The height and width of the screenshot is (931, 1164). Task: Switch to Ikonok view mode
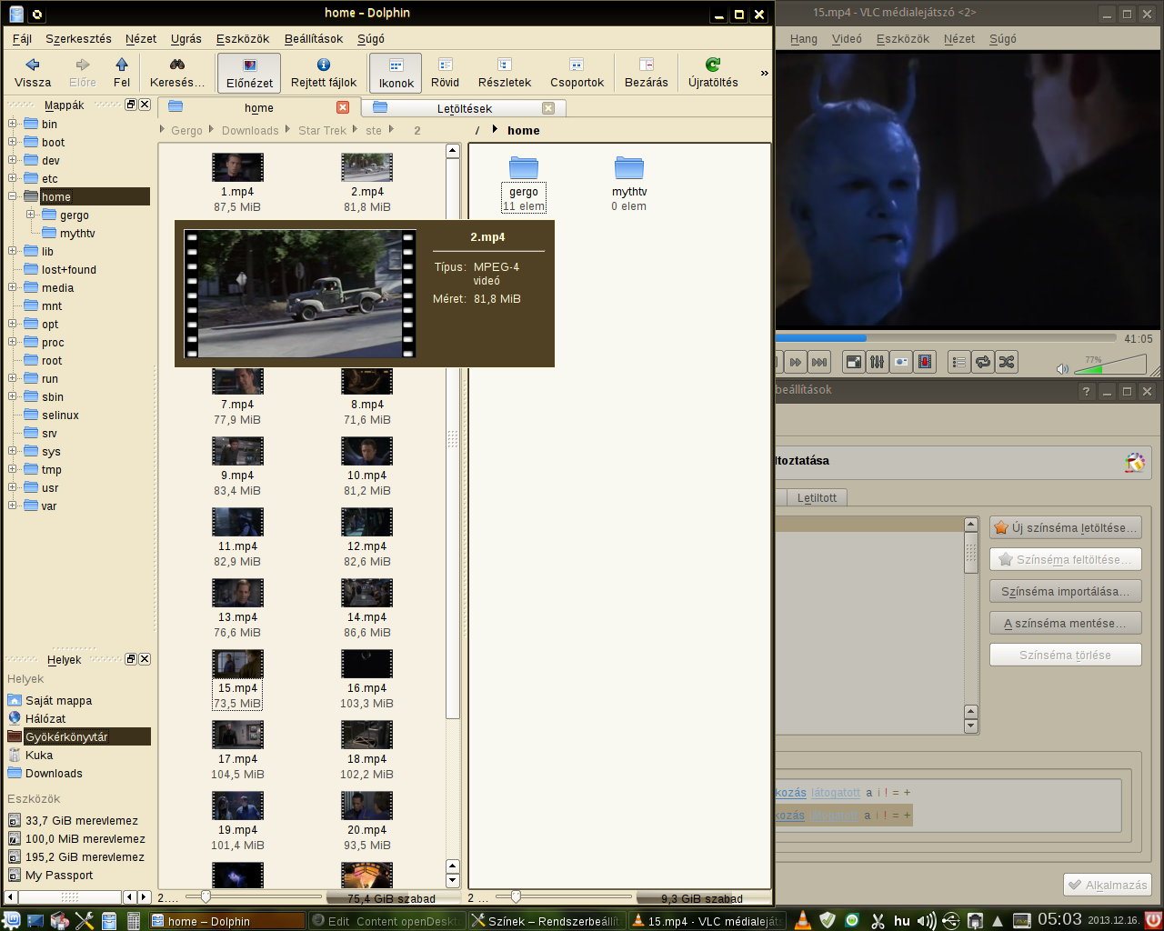pos(396,73)
